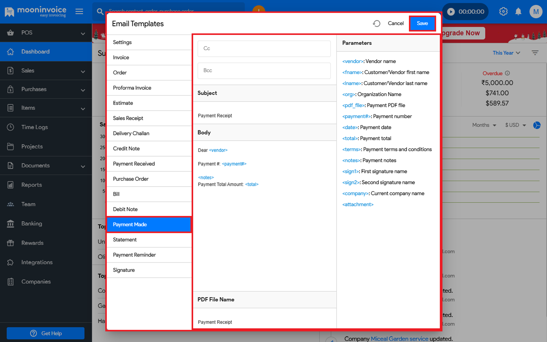The image size is (547, 342).
Task: Open the notifications bell icon
Action: tap(518, 11)
